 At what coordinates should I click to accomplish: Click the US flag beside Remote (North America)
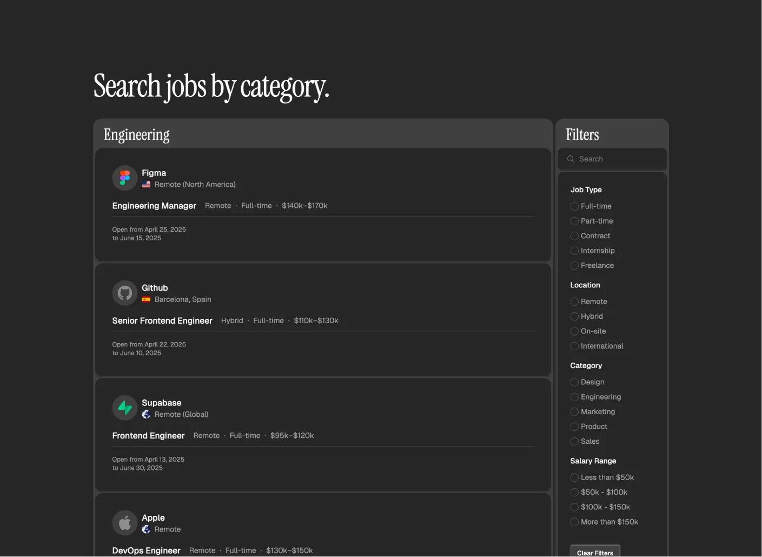pos(146,185)
